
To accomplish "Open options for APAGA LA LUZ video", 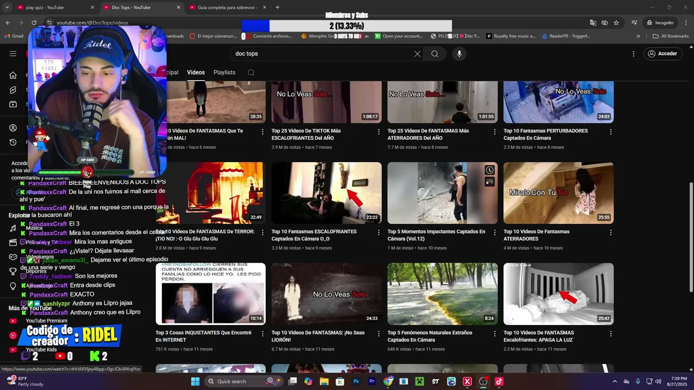I will click(x=611, y=334).
